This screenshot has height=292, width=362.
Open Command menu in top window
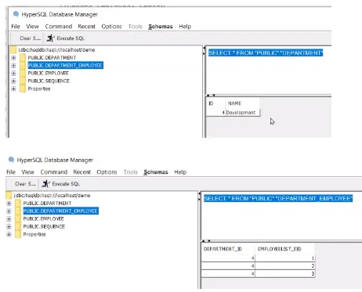pos(59,27)
